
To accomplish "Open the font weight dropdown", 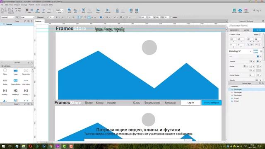I will pos(42,17).
